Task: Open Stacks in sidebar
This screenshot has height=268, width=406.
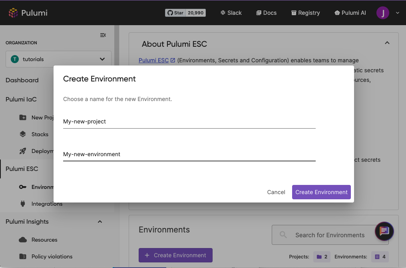Action: [x=40, y=134]
